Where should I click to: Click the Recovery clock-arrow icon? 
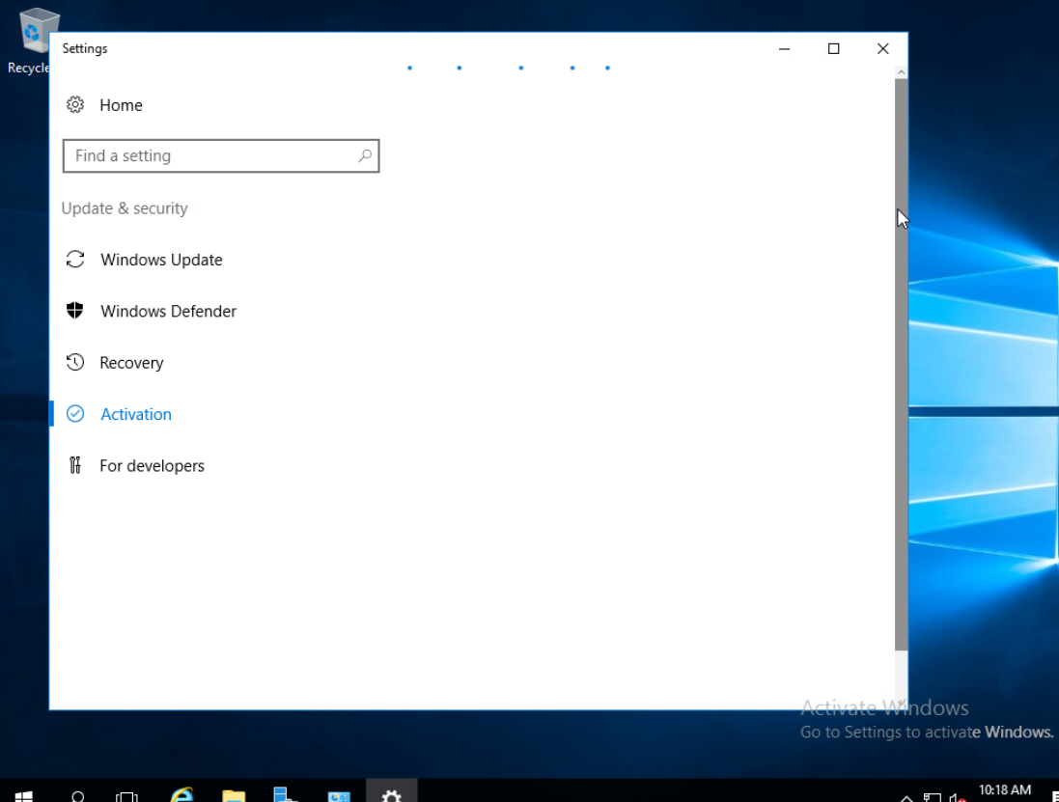[x=75, y=363]
